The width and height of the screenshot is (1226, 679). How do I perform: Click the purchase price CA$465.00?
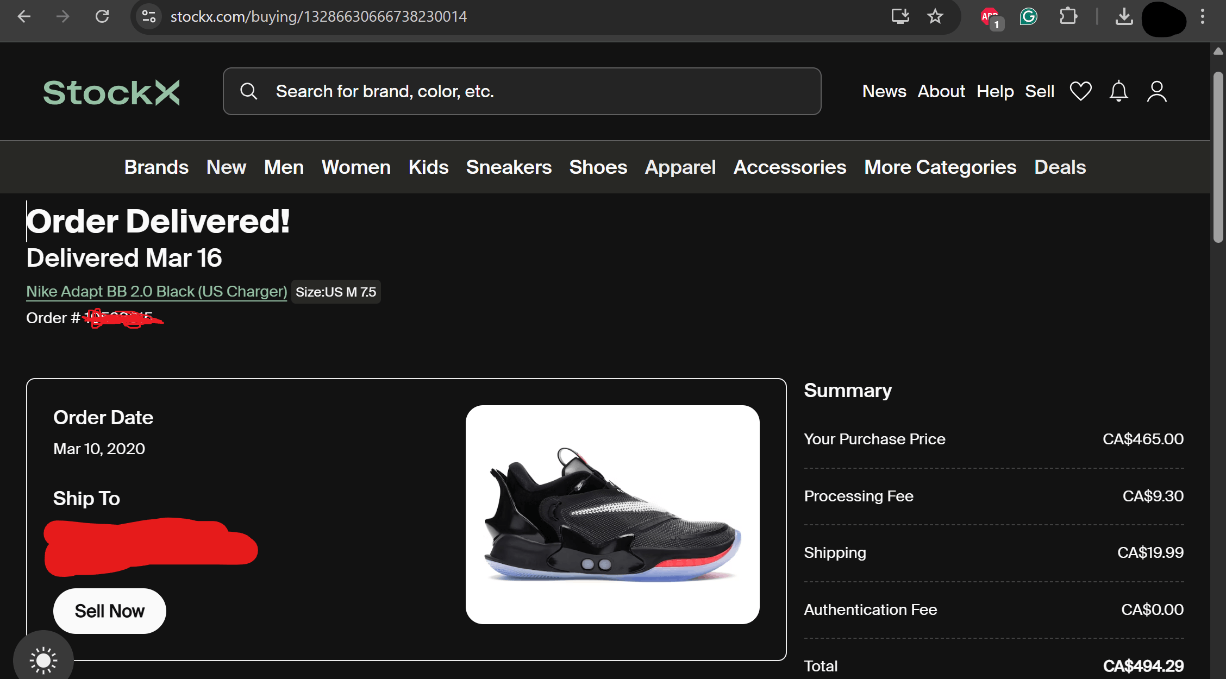point(1143,439)
